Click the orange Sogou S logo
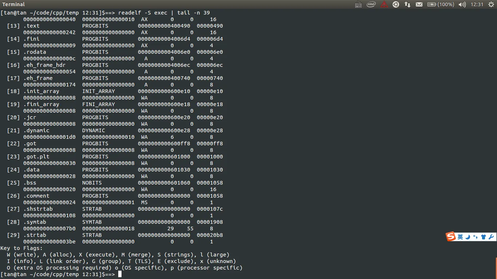The image size is (497, 279). pyautogui.click(x=451, y=237)
